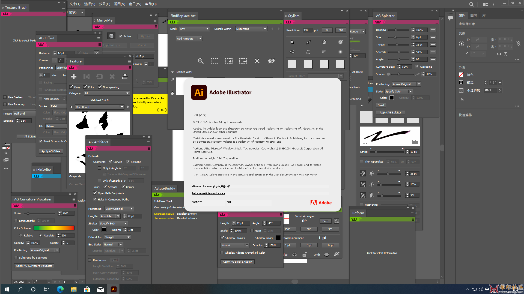Screen dimensions: 524x294
Task: Click the crossed-eye hide icon in FindReplace Art
Action: (x=271, y=61)
